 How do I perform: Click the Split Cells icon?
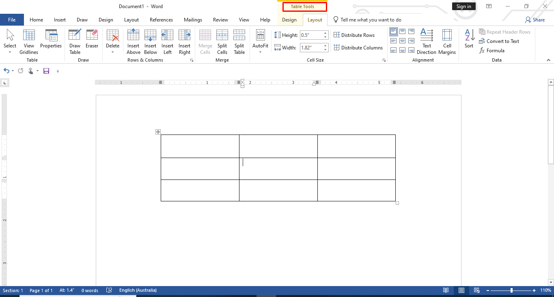(222, 41)
